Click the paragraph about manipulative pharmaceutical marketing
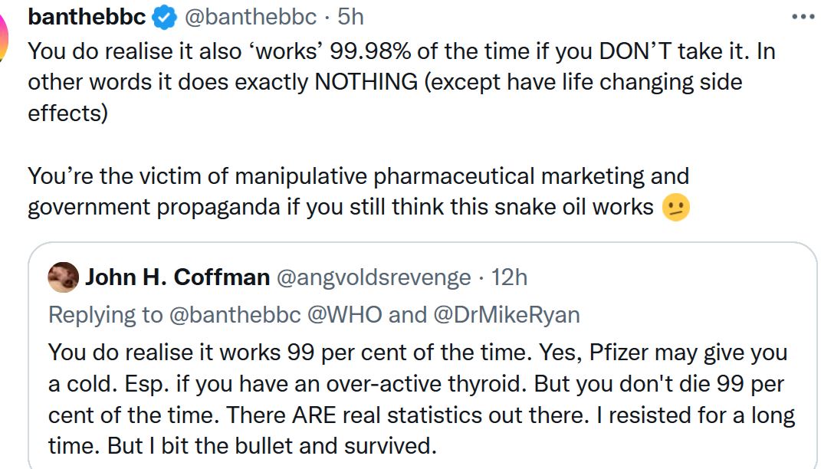Screen dimensions: 821x469 [345, 192]
